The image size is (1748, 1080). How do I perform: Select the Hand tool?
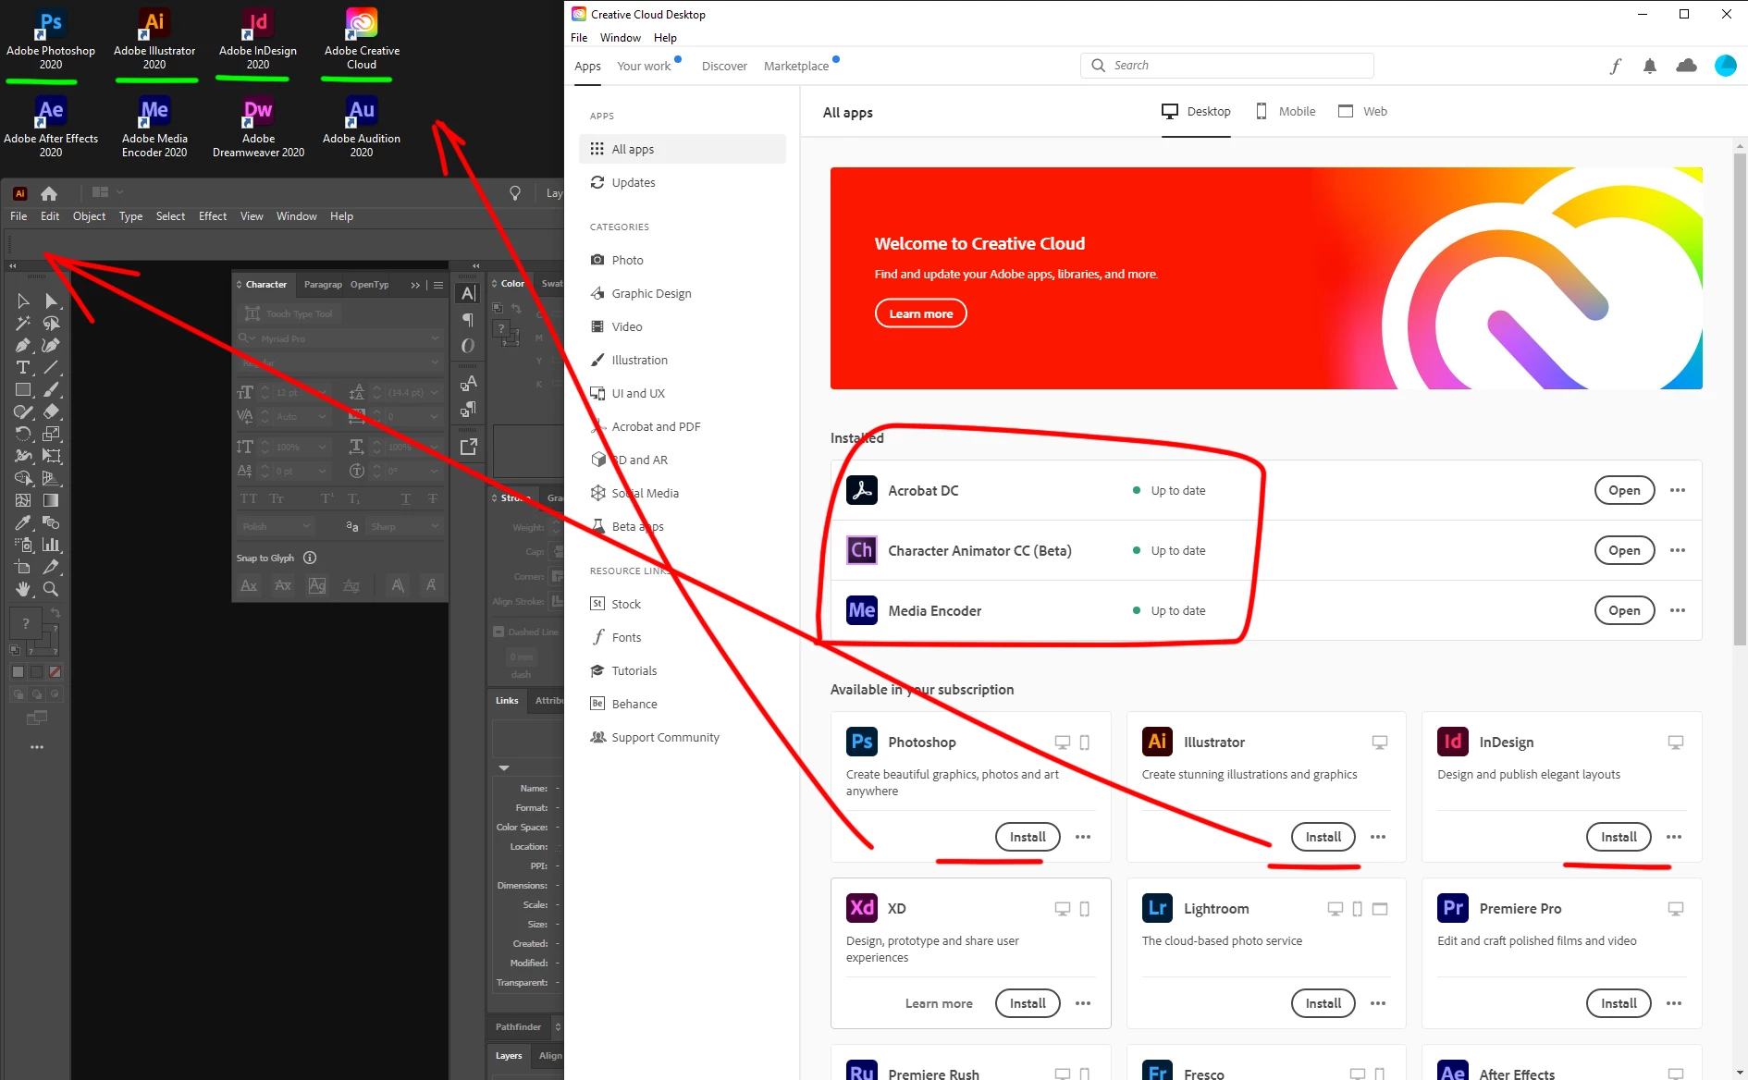coord(23,589)
